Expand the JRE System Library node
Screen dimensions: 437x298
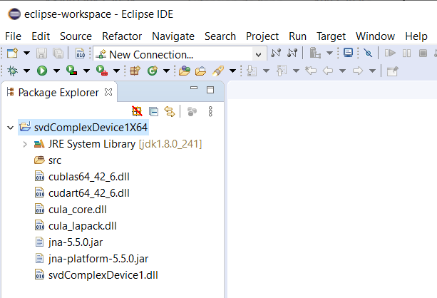[x=25, y=144]
